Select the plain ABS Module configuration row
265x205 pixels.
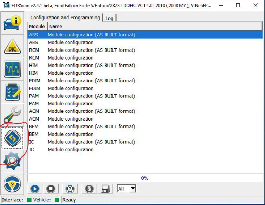click(x=145, y=42)
